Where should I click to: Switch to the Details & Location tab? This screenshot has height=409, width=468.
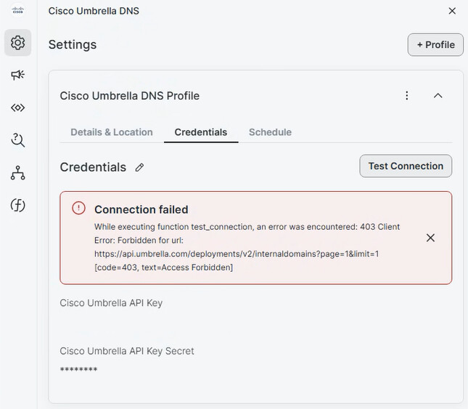pos(112,132)
